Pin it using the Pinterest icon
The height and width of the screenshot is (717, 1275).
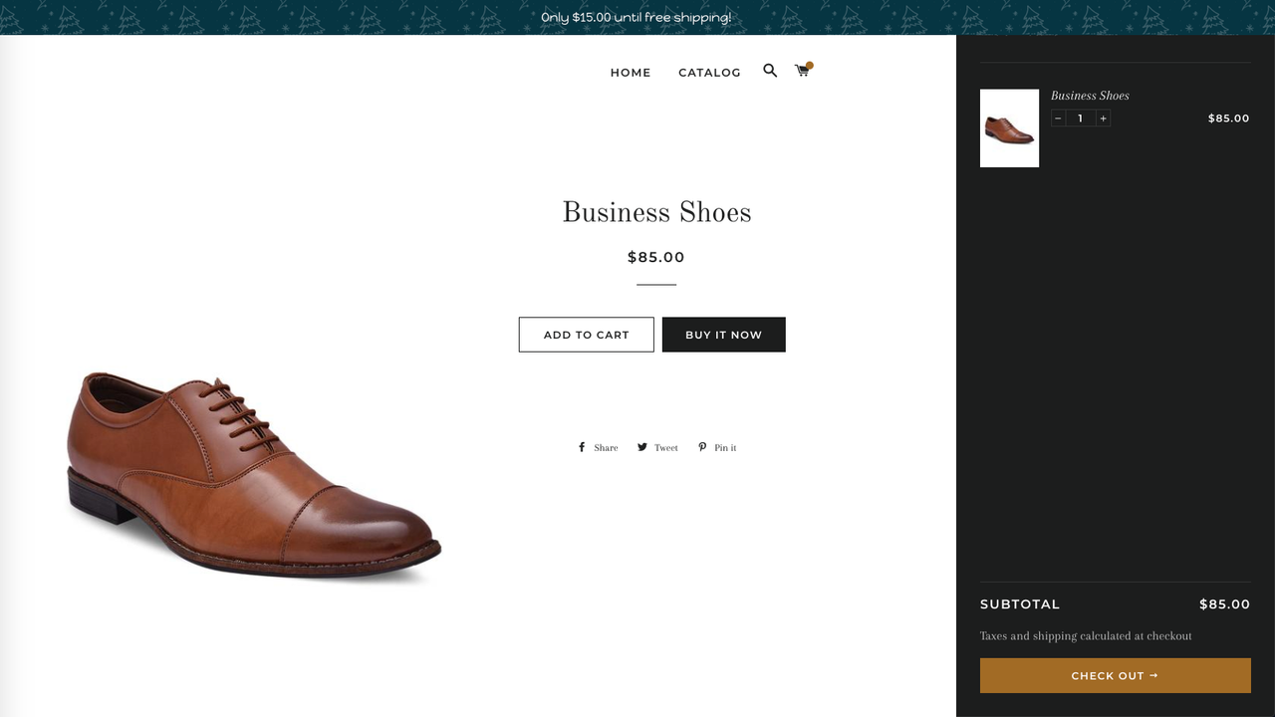coord(702,448)
